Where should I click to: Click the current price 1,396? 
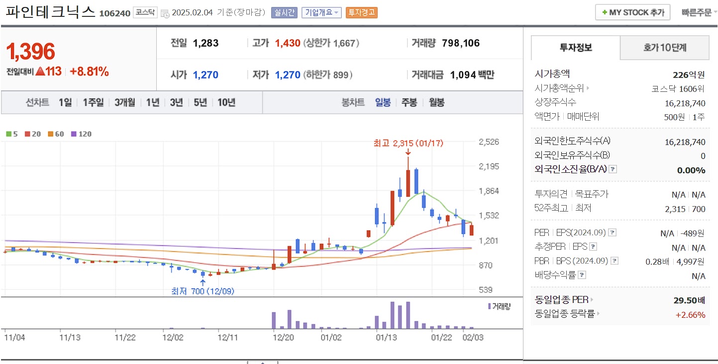point(30,52)
